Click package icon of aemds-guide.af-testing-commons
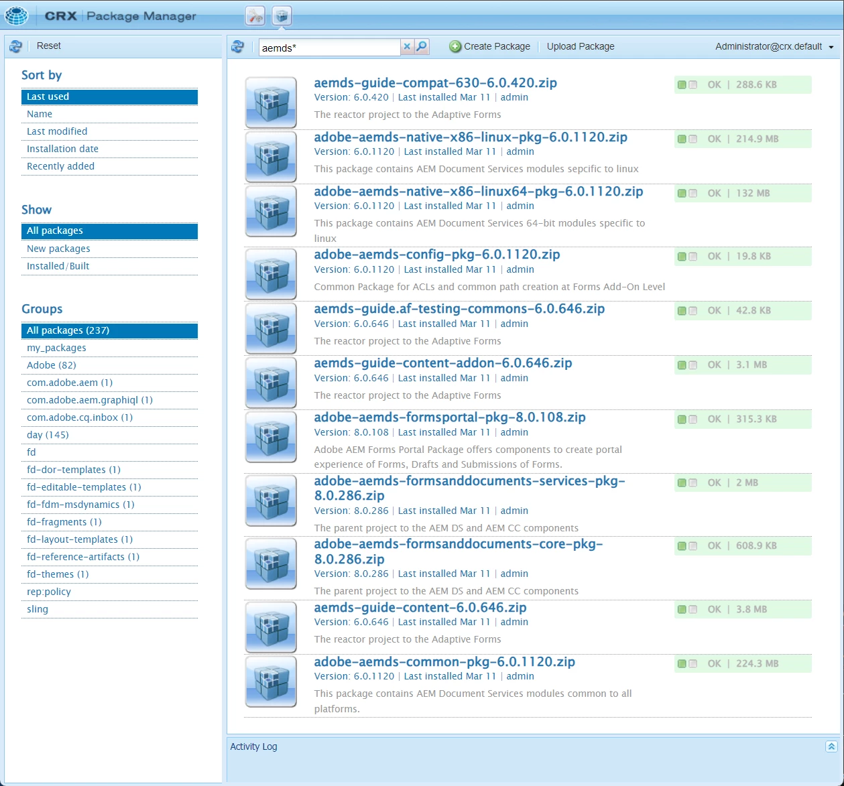 tap(271, 328)
